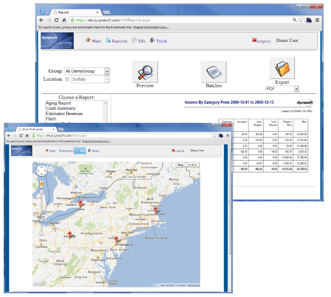Select the EHub Work Center browser tab
331x297 pixels.
[36, 129]
